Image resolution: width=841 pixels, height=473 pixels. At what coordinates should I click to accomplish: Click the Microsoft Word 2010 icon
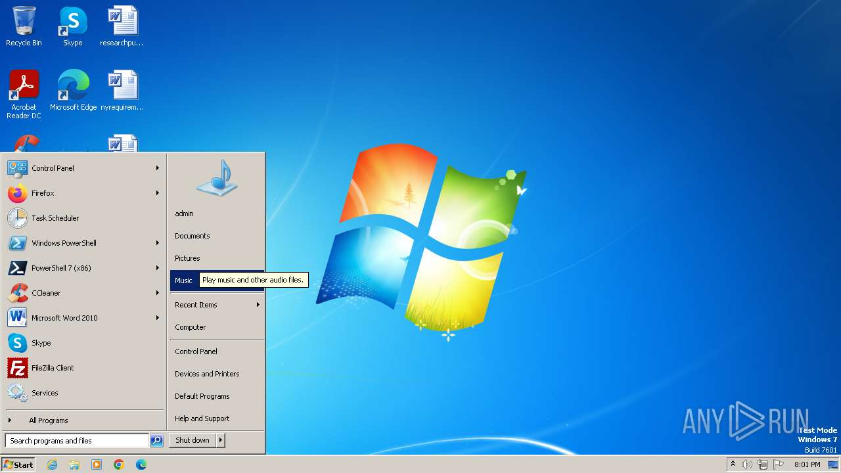click(17, 318)
